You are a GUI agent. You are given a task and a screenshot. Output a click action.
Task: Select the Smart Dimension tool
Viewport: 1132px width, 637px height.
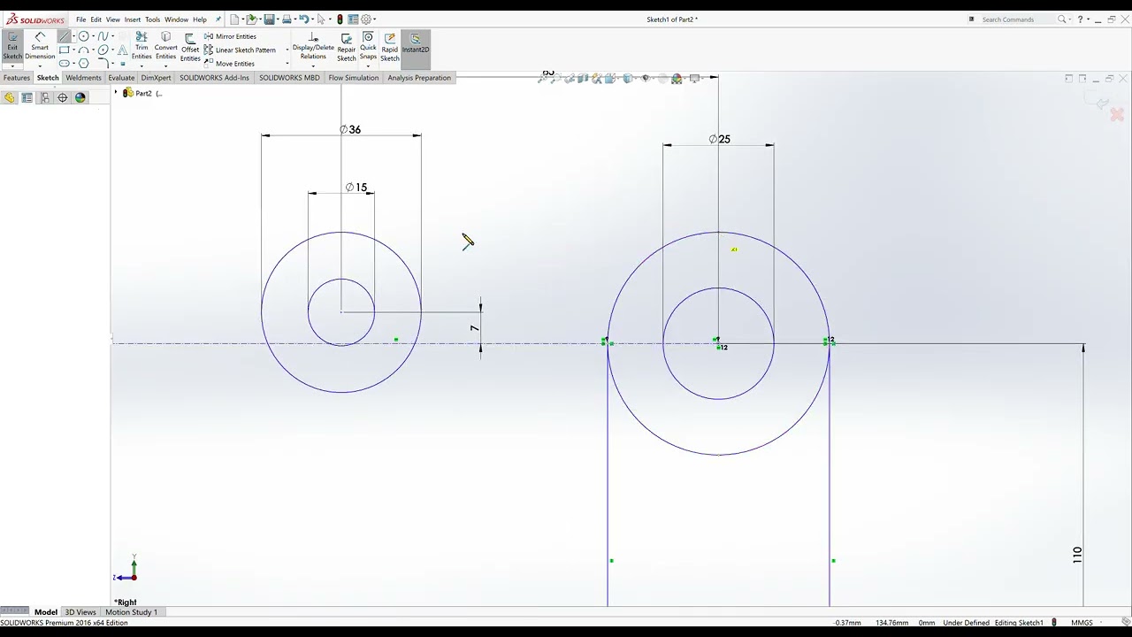coord(40,47)
